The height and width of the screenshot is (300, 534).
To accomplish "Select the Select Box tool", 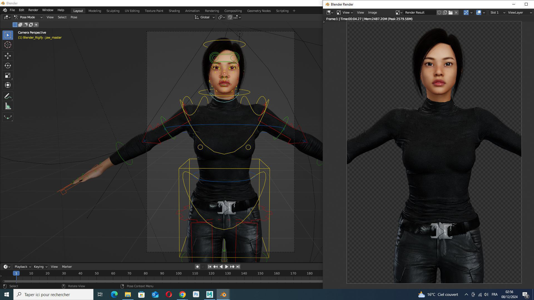I will [8, 35].
